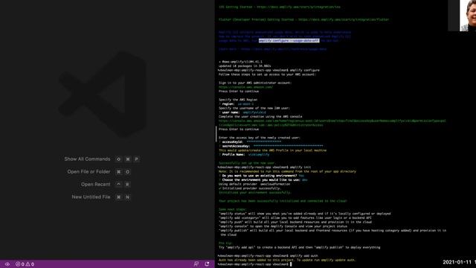Click the feedback icon in the status bar

click(196, 264)
